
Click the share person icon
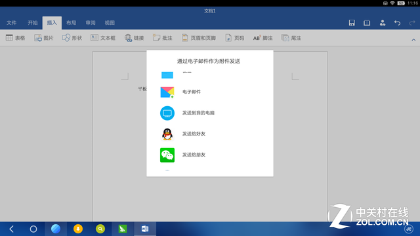(382, 23)
